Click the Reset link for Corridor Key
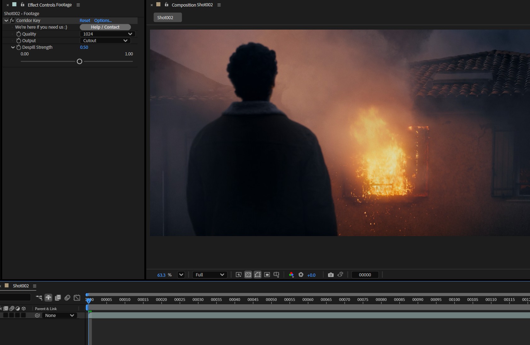Image resolution: width=530 pixels, height=345 pixels. 85,20
